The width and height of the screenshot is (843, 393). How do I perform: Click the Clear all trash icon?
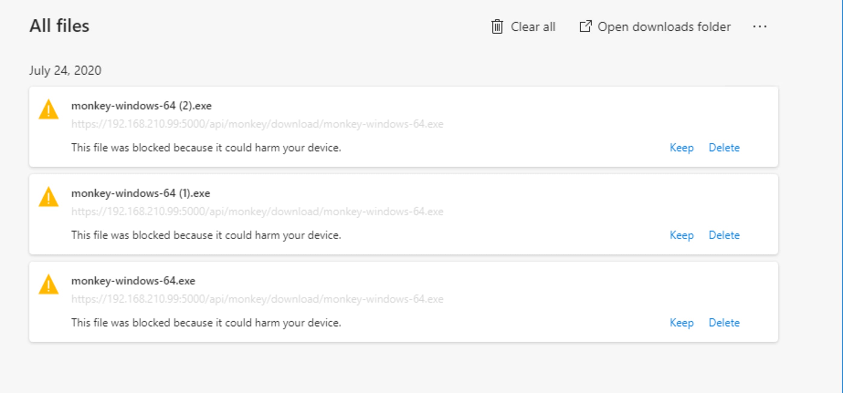(497, 26)
